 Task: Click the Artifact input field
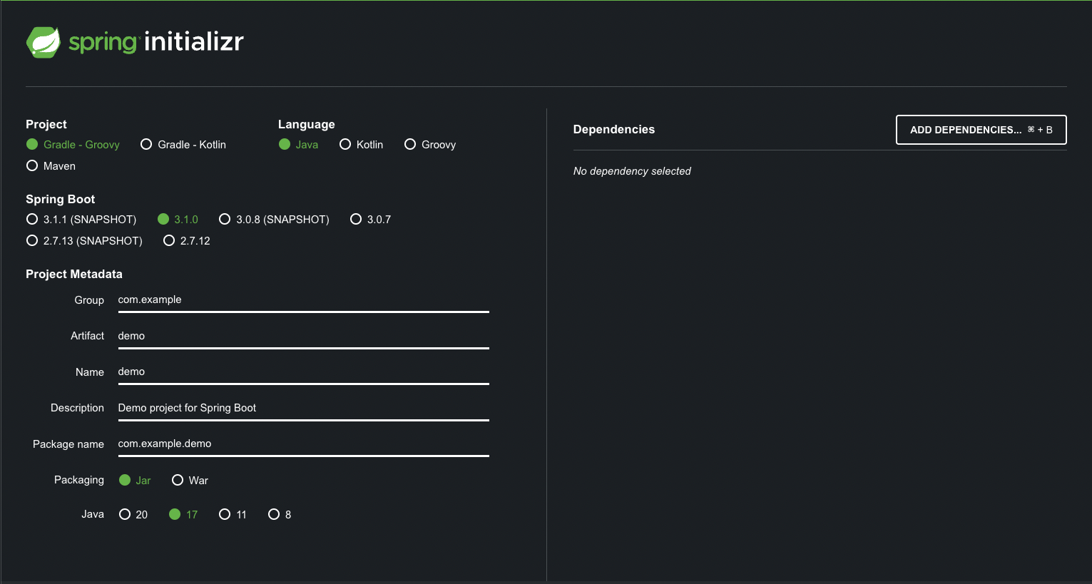303,337
